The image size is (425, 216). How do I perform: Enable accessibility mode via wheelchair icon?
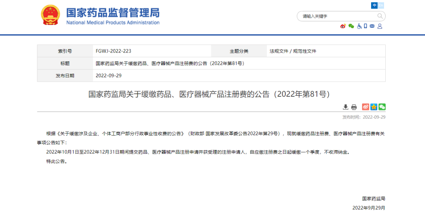(x=359, y=26)
